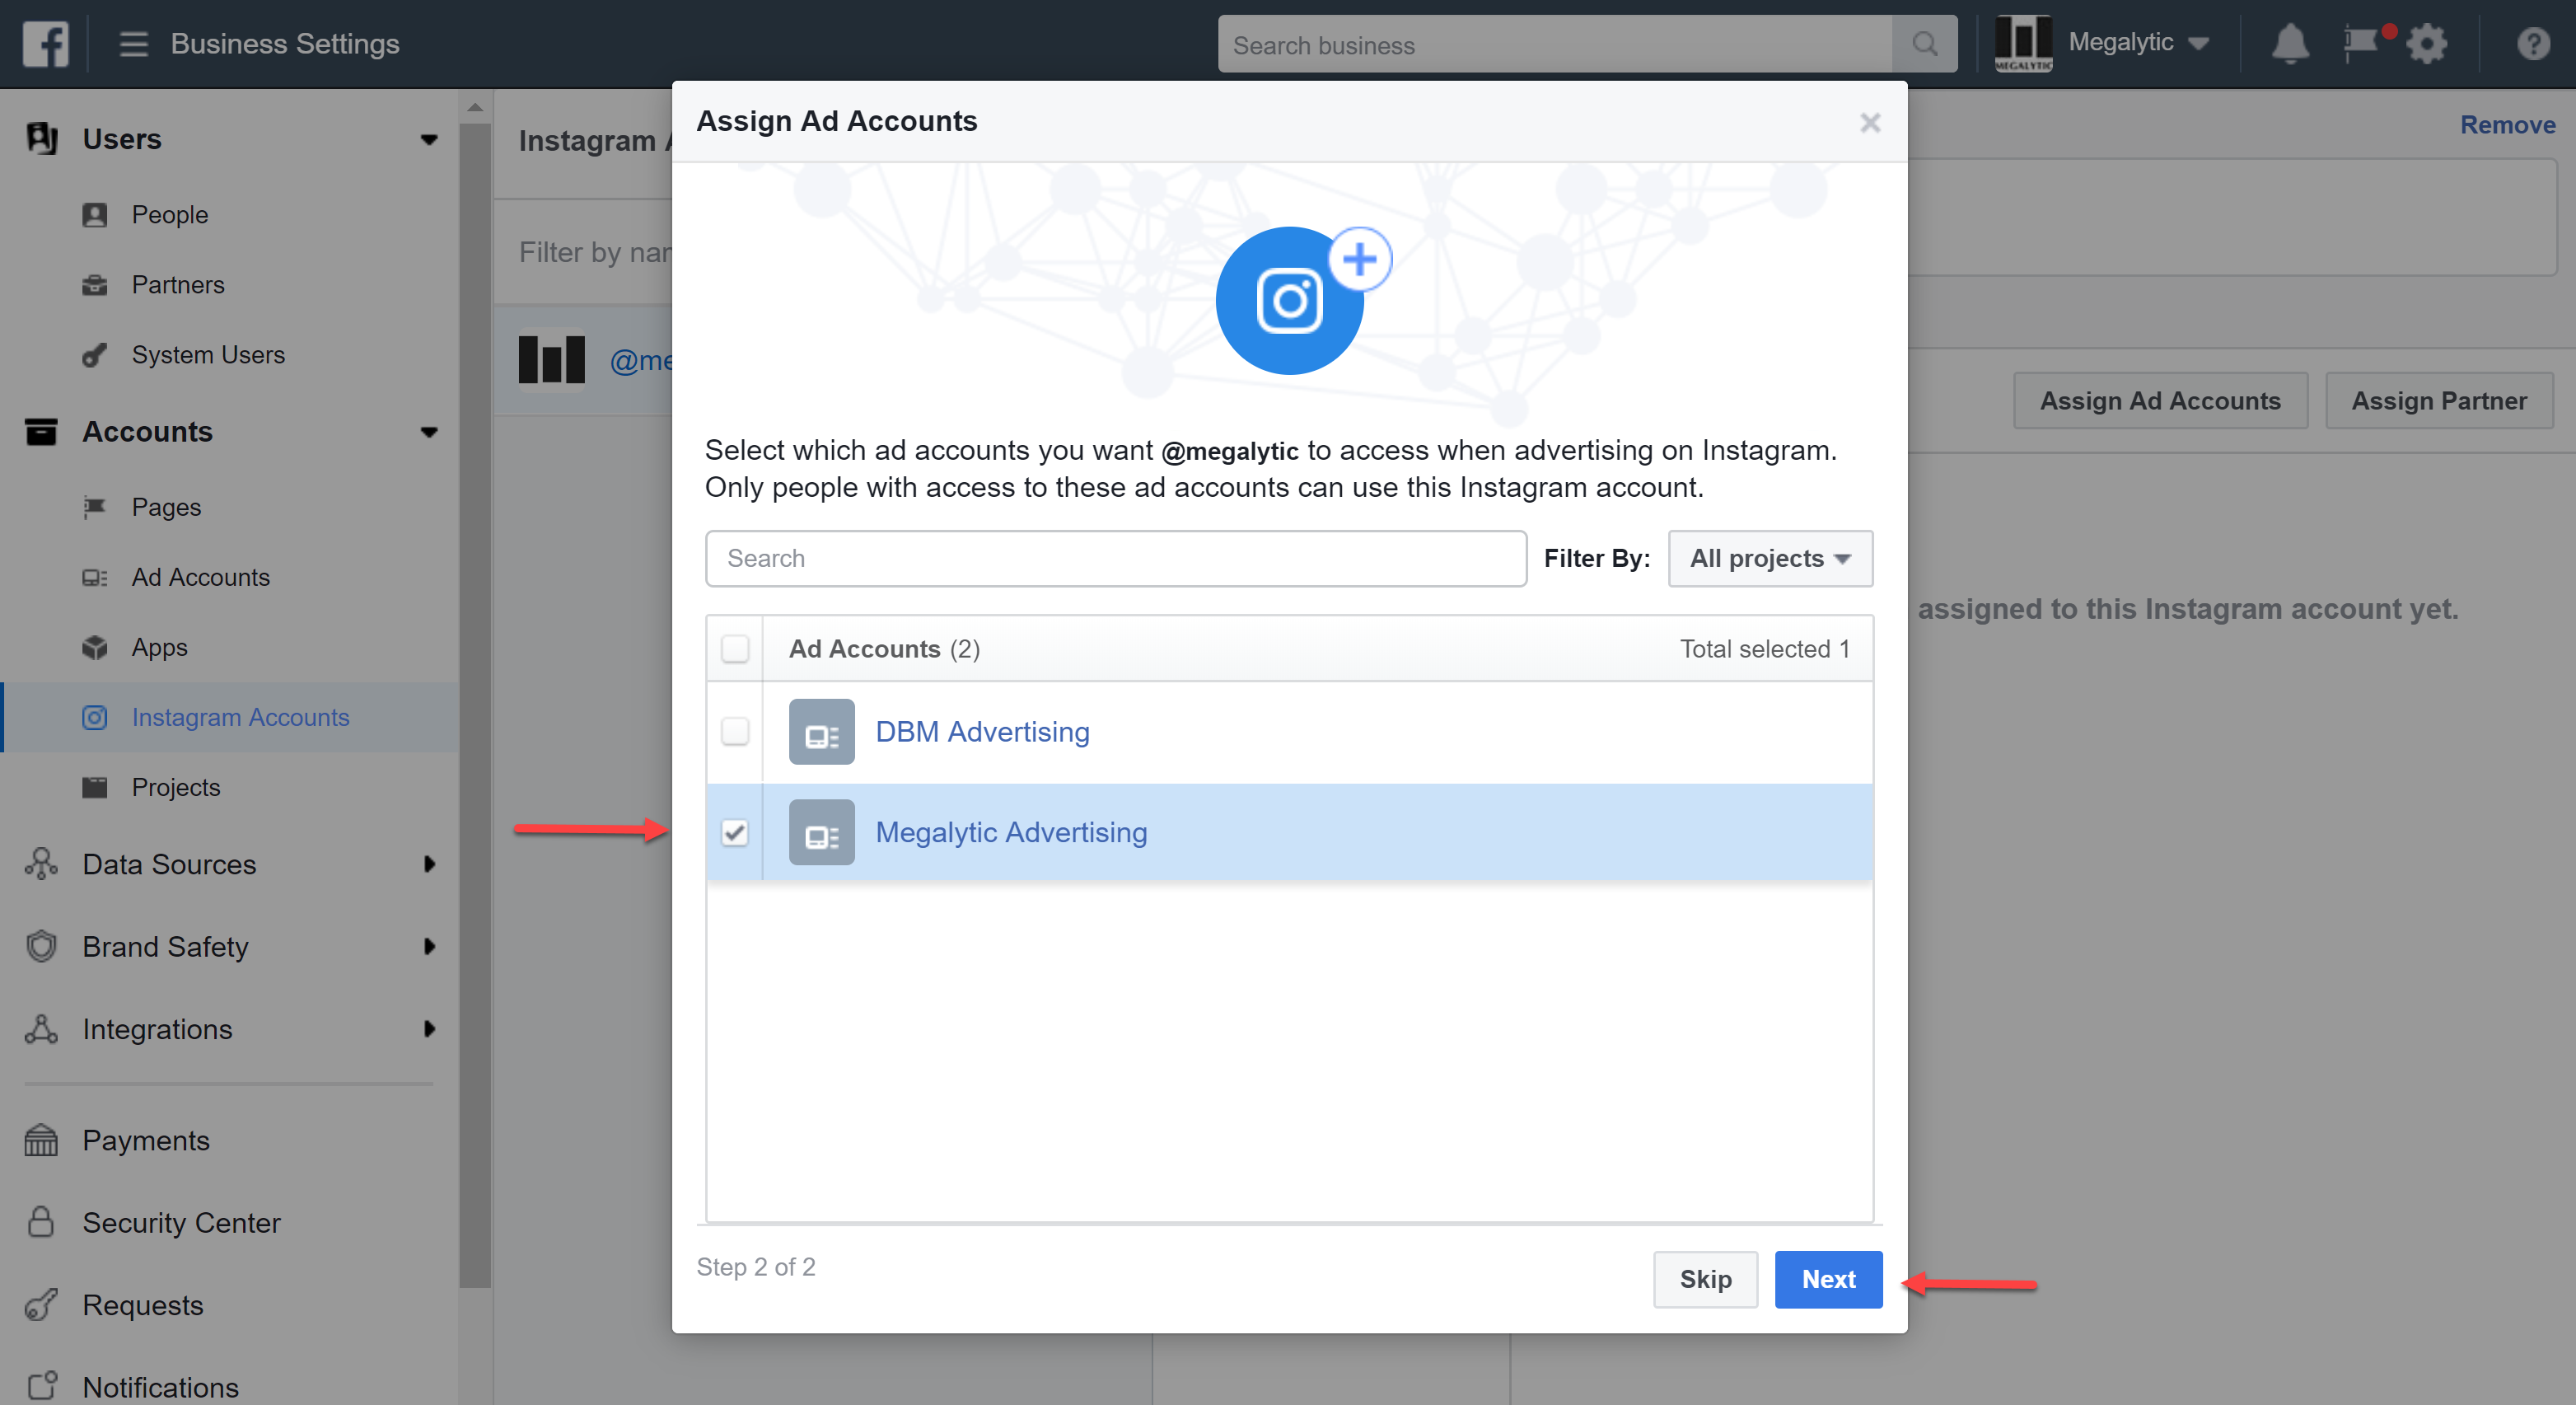
Task: Click the blue Next button
Action: click(x=1827, y=1279)
